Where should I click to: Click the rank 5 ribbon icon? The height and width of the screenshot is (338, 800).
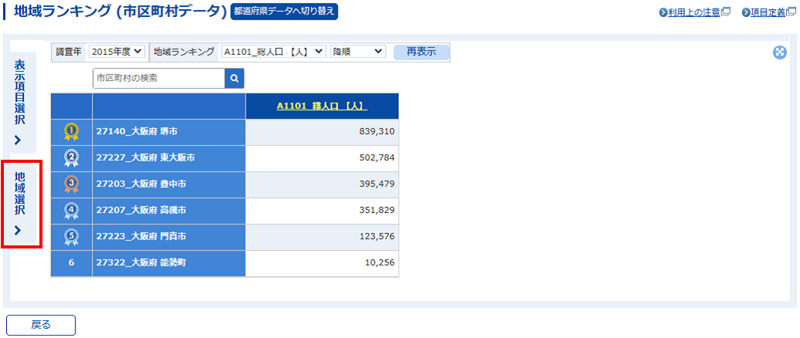[x=71, y=237]
